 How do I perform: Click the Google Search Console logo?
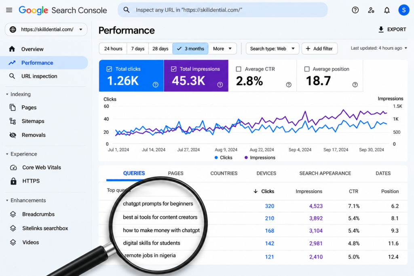tap(63, 10)
